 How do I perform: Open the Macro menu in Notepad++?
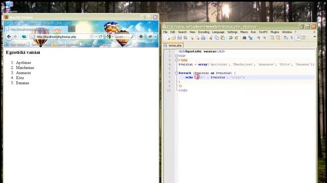tap(244, 32)
